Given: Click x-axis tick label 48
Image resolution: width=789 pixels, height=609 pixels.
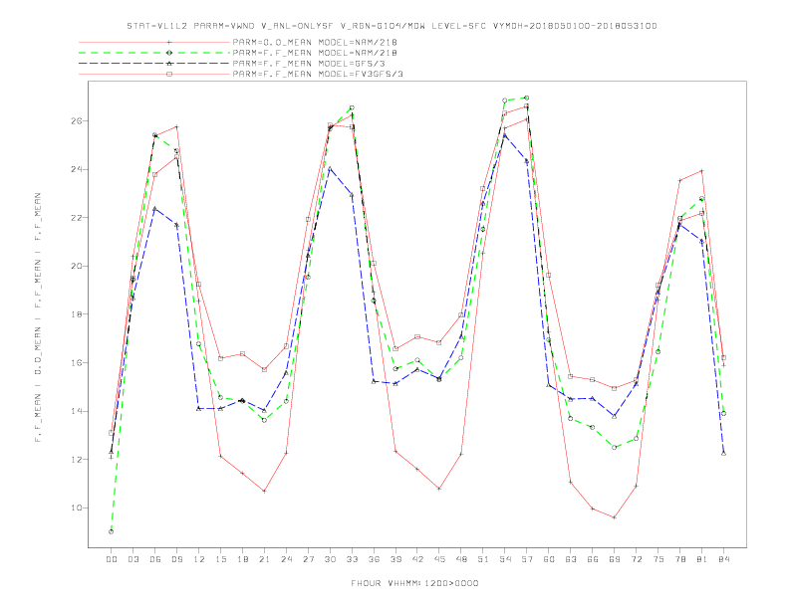Looking at the screenshot, I should coord(461,559).
